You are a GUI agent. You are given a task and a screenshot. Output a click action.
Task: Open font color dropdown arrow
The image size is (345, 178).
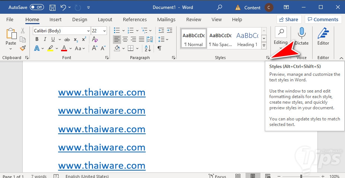[71, 48]
